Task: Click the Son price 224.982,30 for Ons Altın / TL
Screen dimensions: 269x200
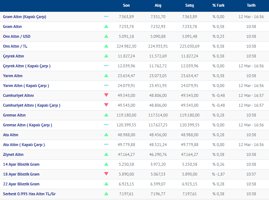Action: (126, 46)
